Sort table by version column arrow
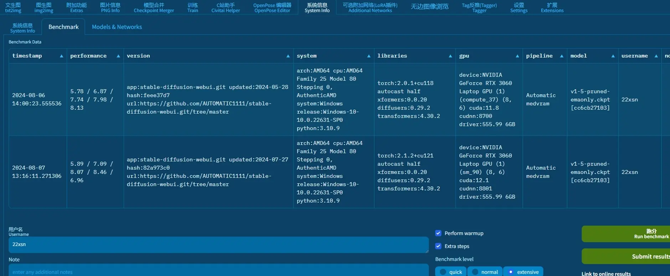This screenshot has height=276, width=670. point(288,56)
